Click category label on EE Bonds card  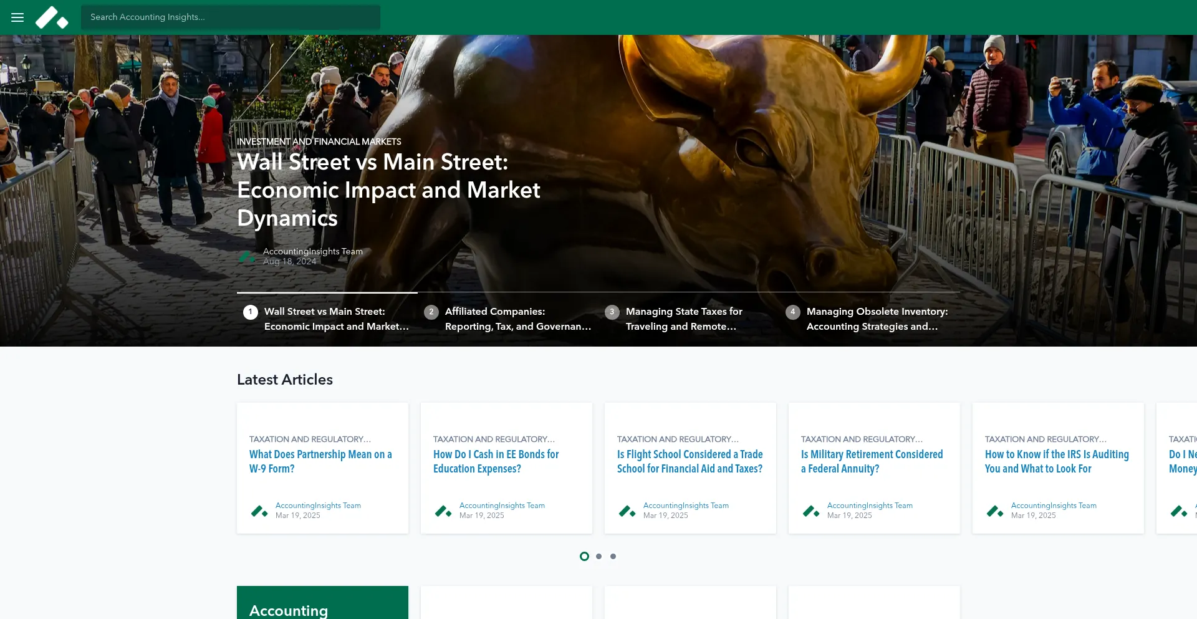[x=494, y=439]
